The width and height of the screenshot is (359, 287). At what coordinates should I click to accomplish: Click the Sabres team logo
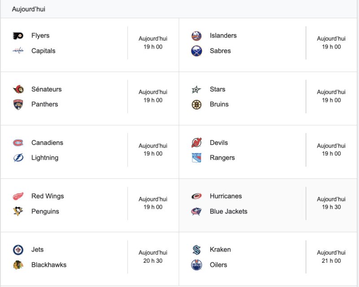click(x=197, y=51)
